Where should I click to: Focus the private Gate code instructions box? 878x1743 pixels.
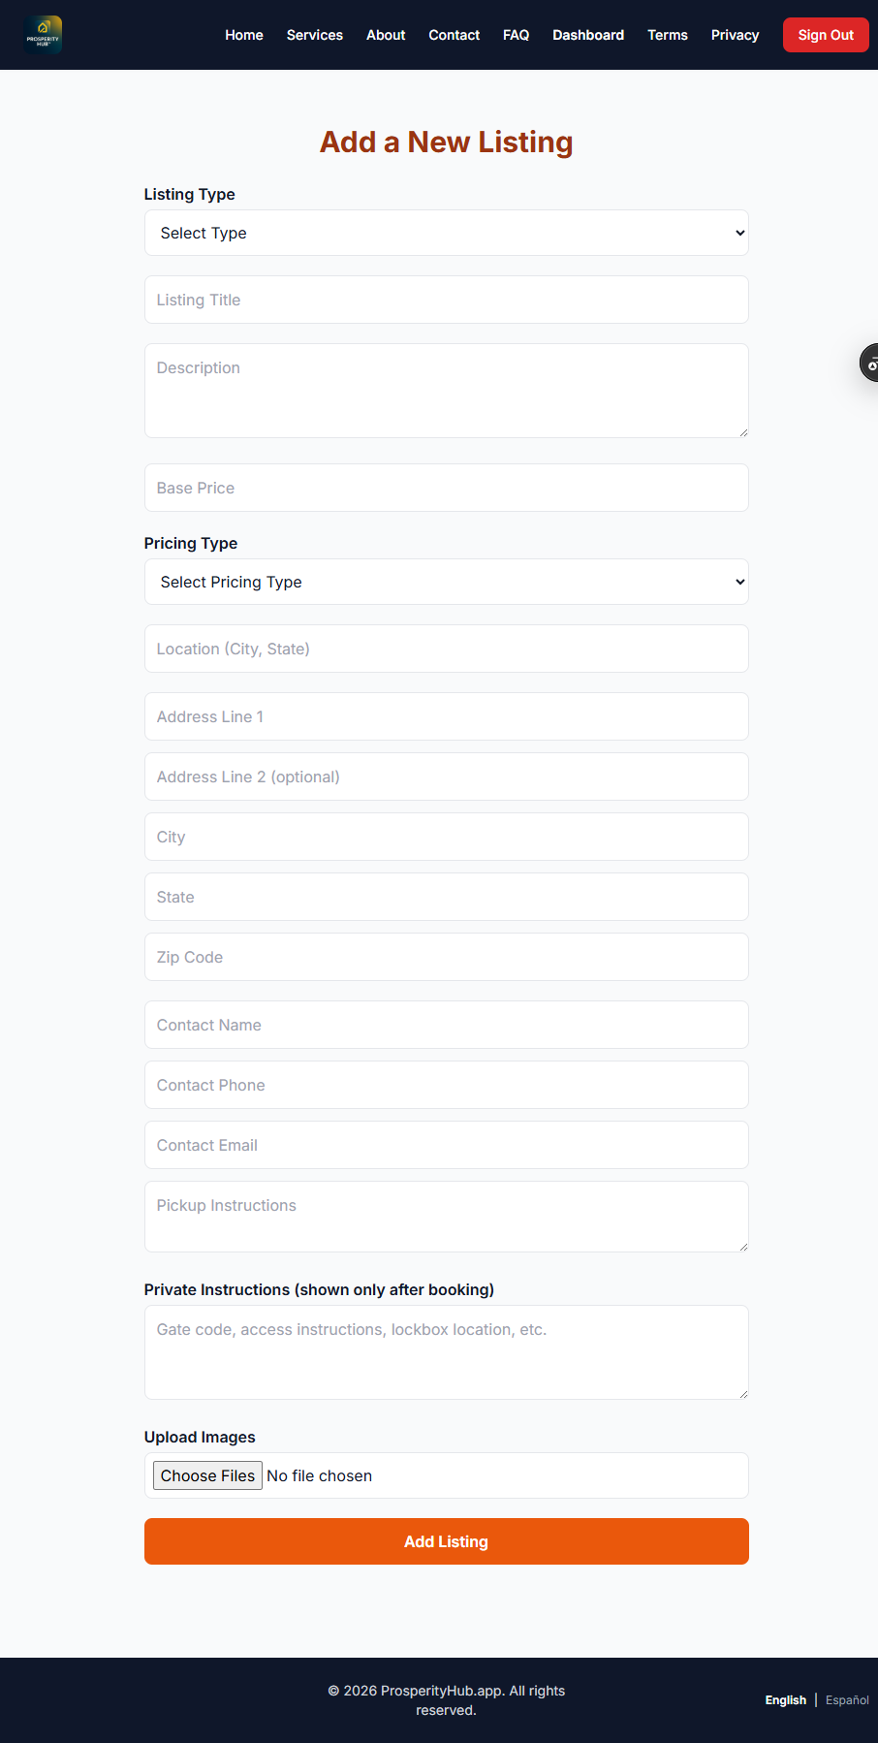(446, 1350)
